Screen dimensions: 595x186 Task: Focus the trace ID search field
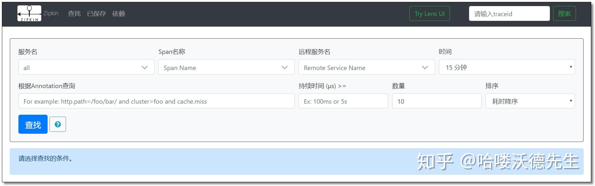[509, 14]
